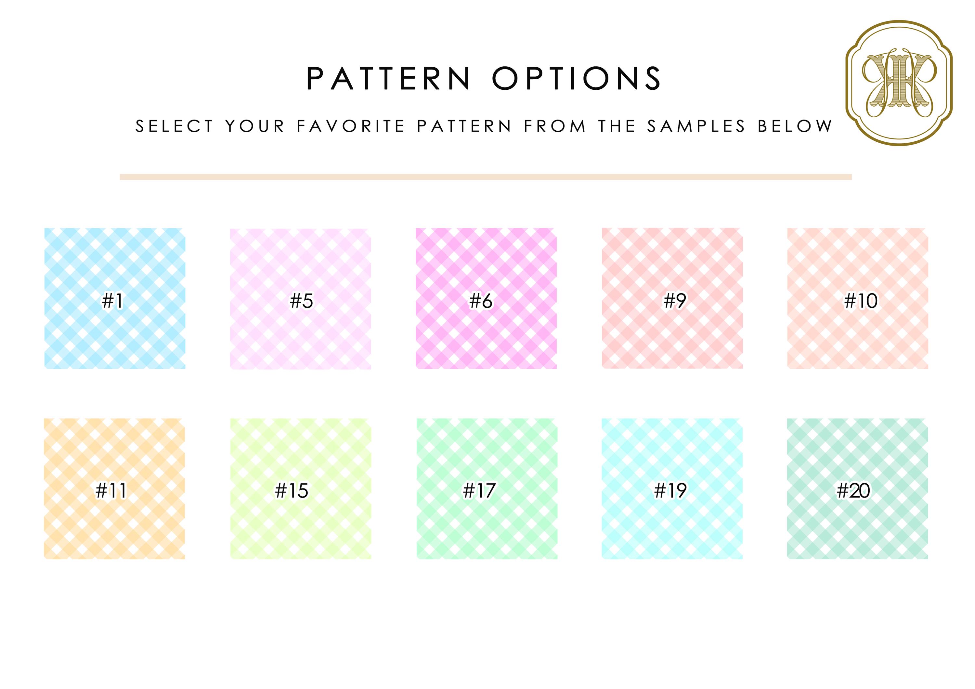The image size is (975, 689).
Task: Choose the peach pattern #10
Action: (858, 298)
